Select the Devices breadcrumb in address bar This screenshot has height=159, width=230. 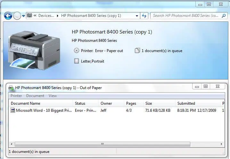pos(46,16)
